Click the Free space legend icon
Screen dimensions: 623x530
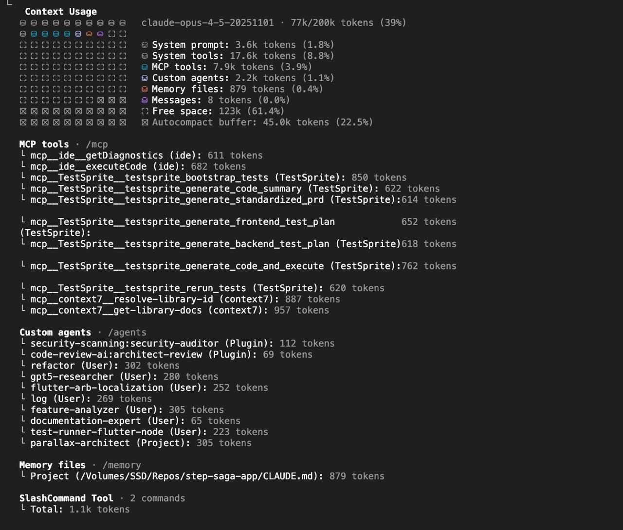tap(145, 111)
